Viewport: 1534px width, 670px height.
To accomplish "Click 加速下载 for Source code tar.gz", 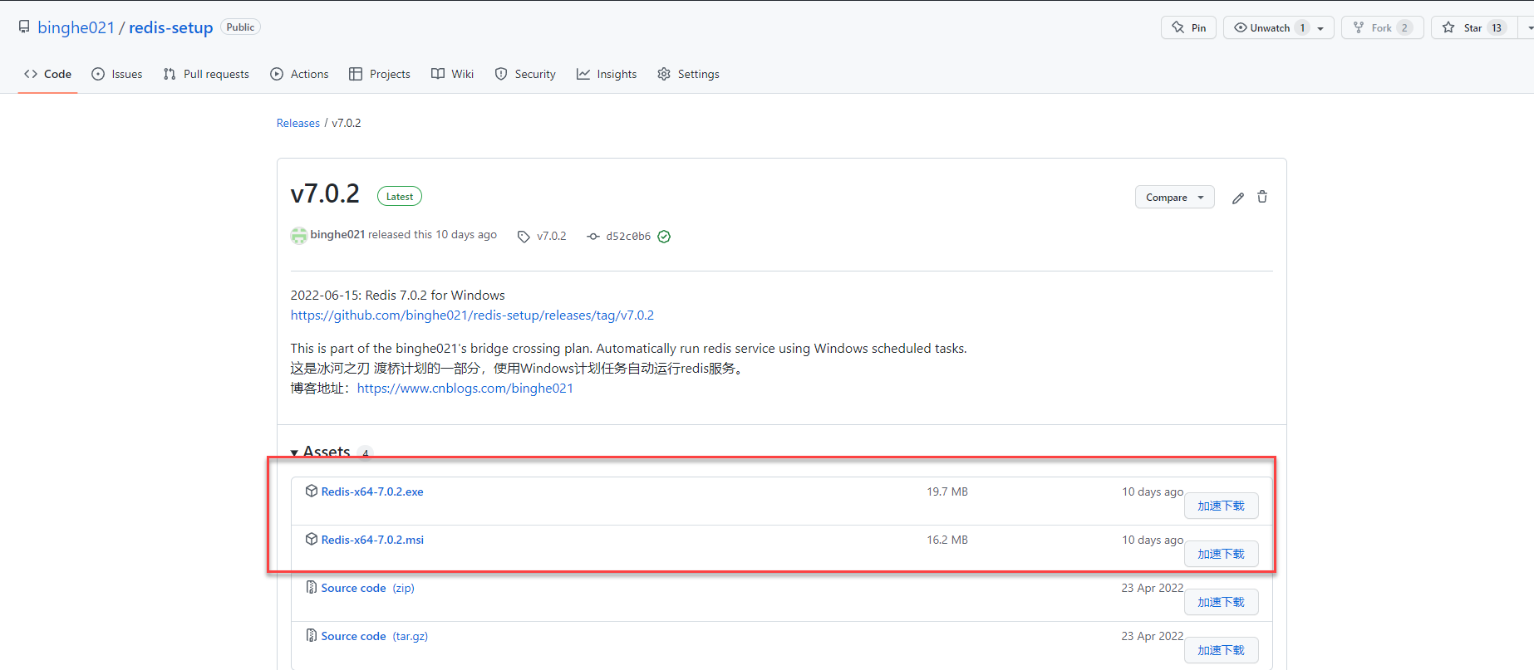I will click(x=1221, y=650).
